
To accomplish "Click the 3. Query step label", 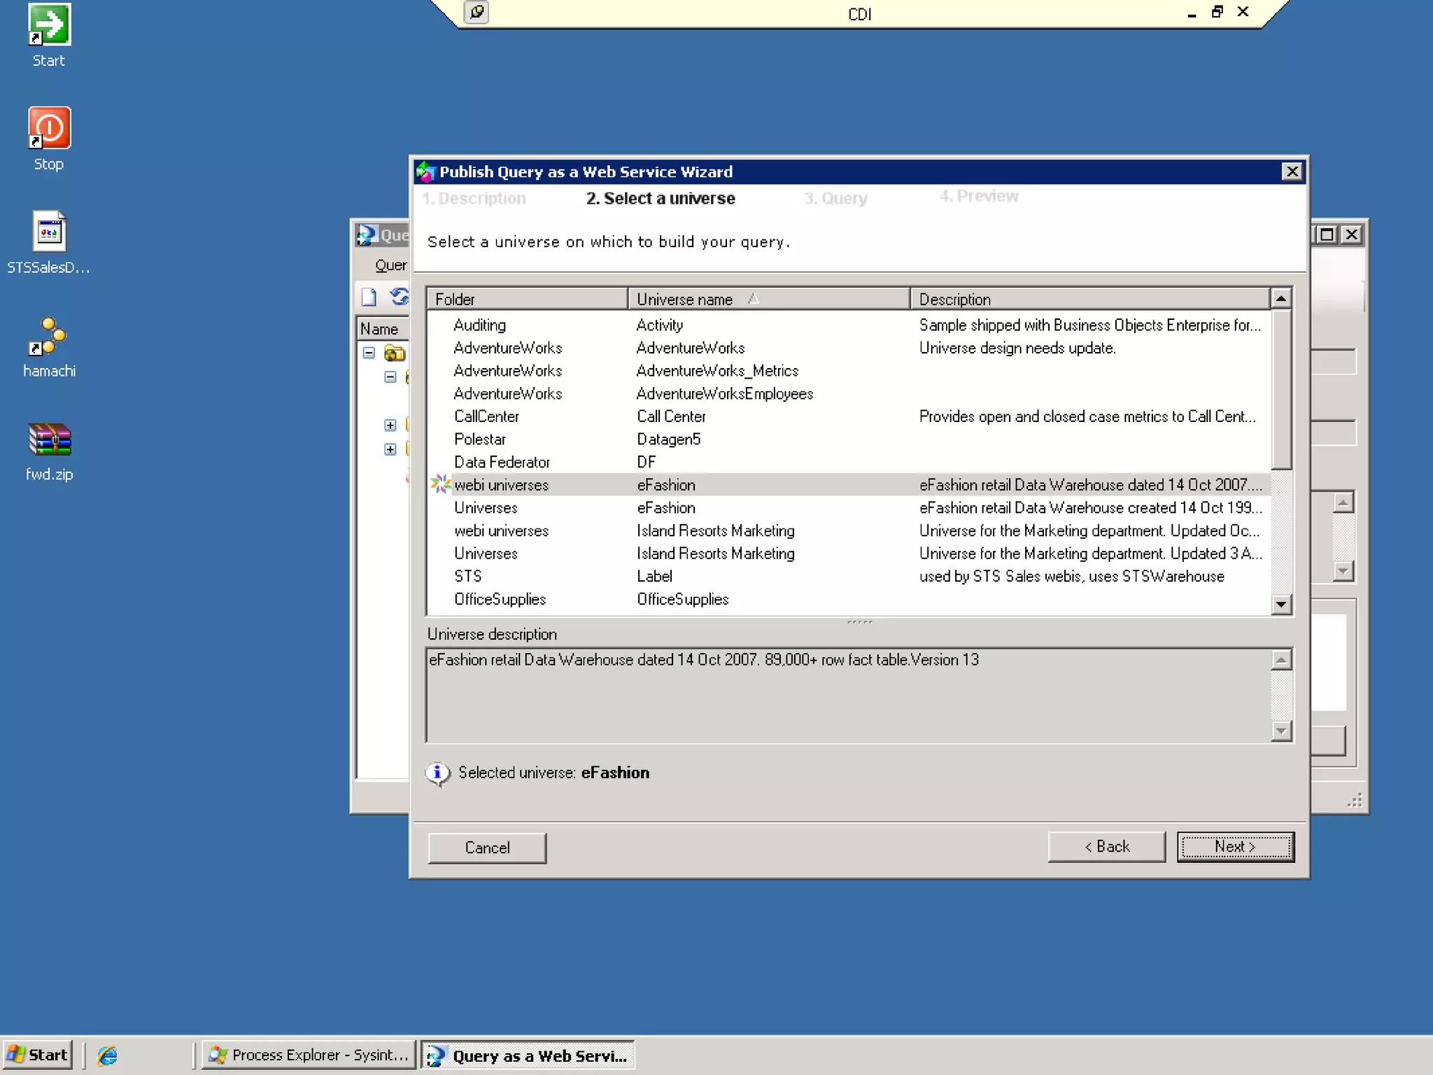I will [835, 199].
